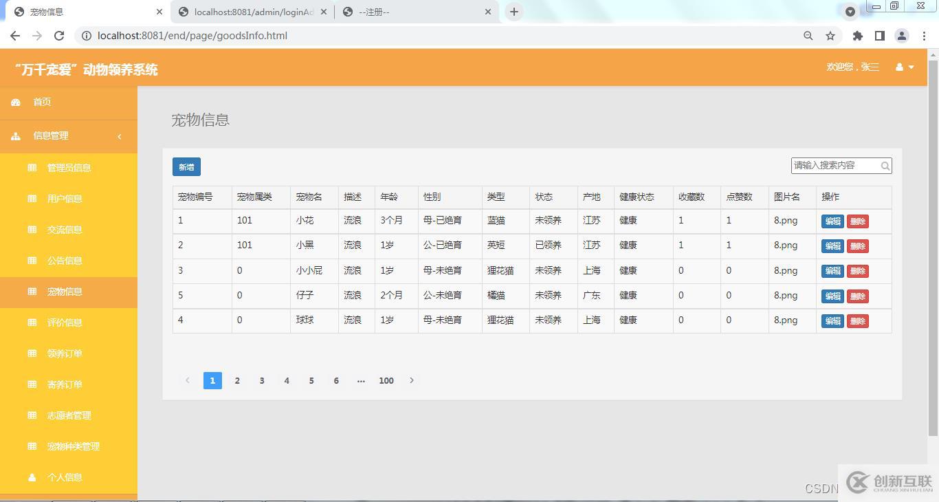
Task: Click the person icon beside 个人信息
Action: tap(32, 477)
